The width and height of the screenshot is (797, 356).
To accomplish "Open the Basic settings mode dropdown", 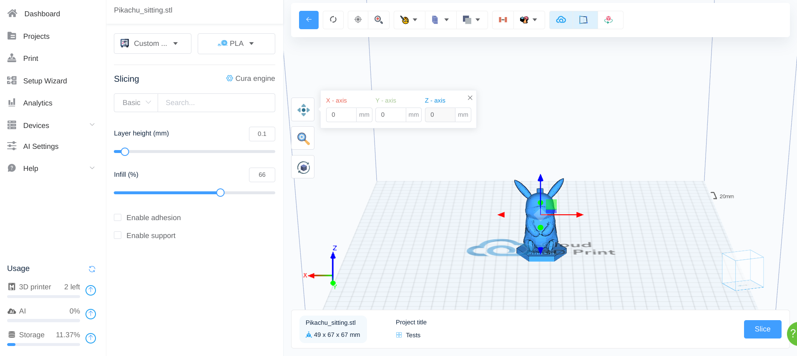I will coord(136,103).
